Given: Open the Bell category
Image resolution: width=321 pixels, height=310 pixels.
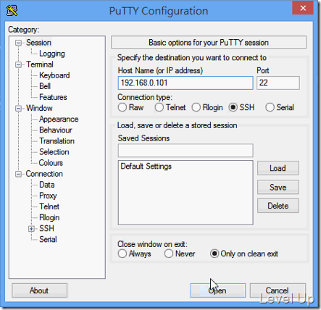Looking at the screenshot, I should pos(45,86).
